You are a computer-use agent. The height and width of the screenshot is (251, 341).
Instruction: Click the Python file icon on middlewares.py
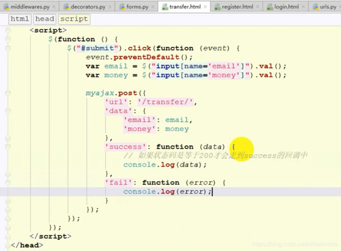tap(6, 7)
